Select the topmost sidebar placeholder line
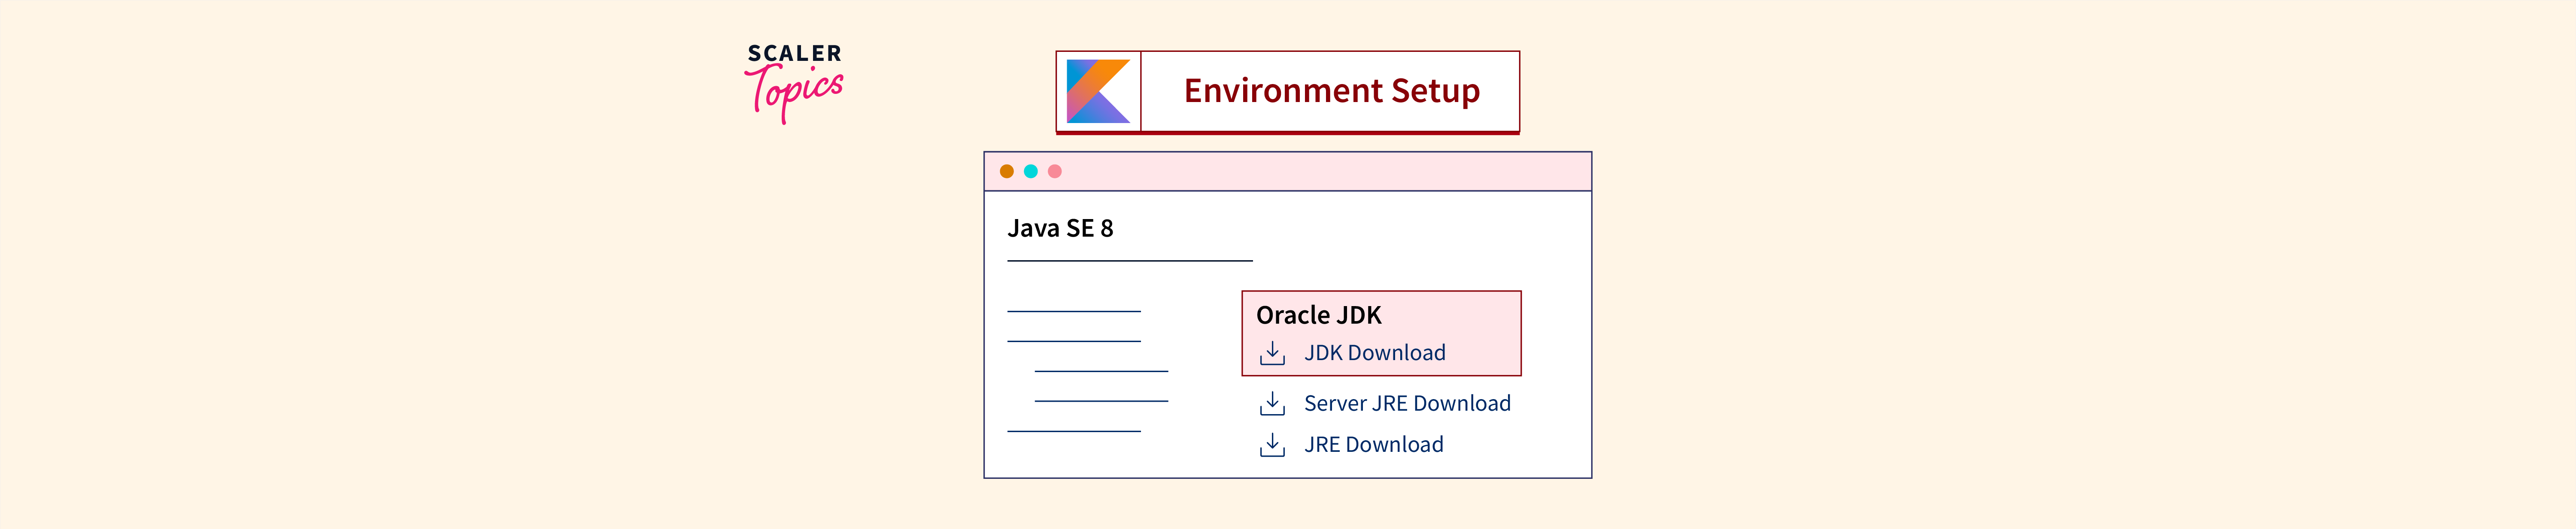2576x529 pixels. tap(1073, 311)
